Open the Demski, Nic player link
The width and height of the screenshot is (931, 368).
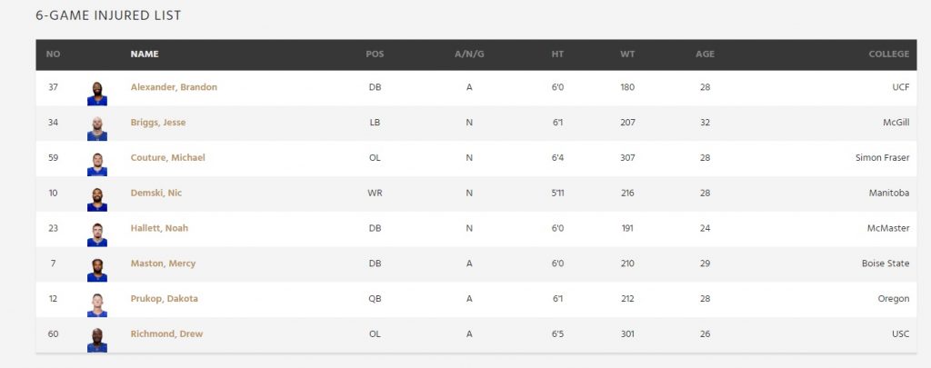coord(156,194)
